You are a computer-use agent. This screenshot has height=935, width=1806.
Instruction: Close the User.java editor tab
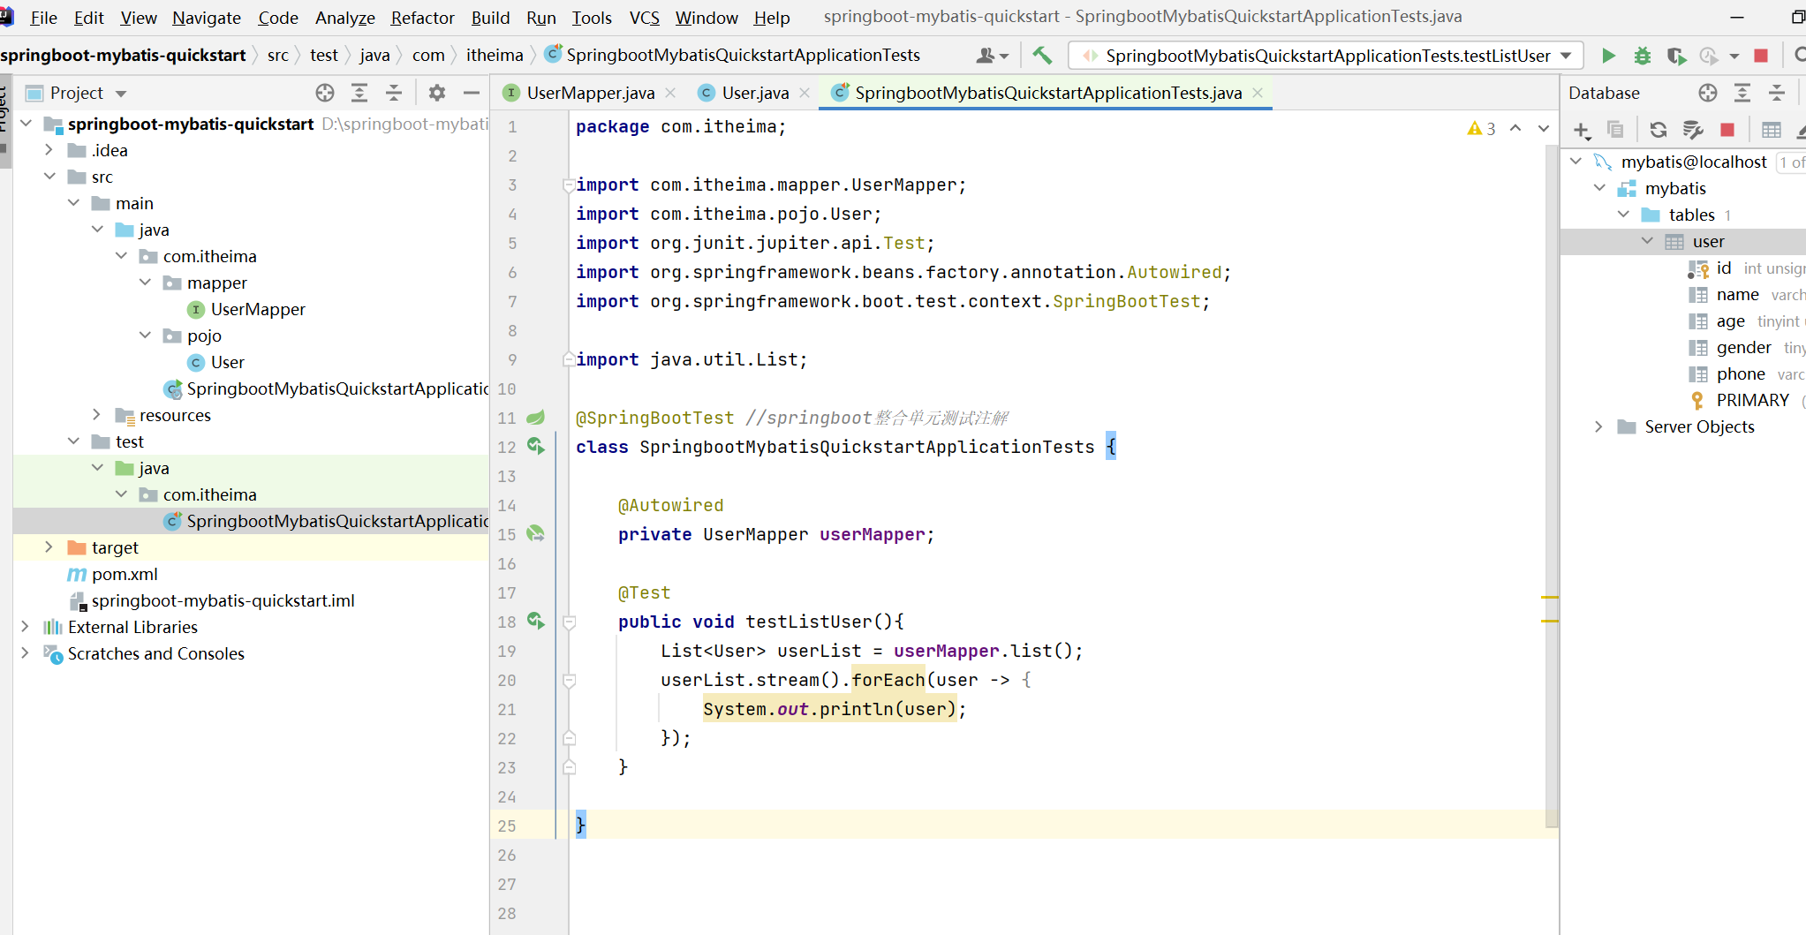(805, 92)
